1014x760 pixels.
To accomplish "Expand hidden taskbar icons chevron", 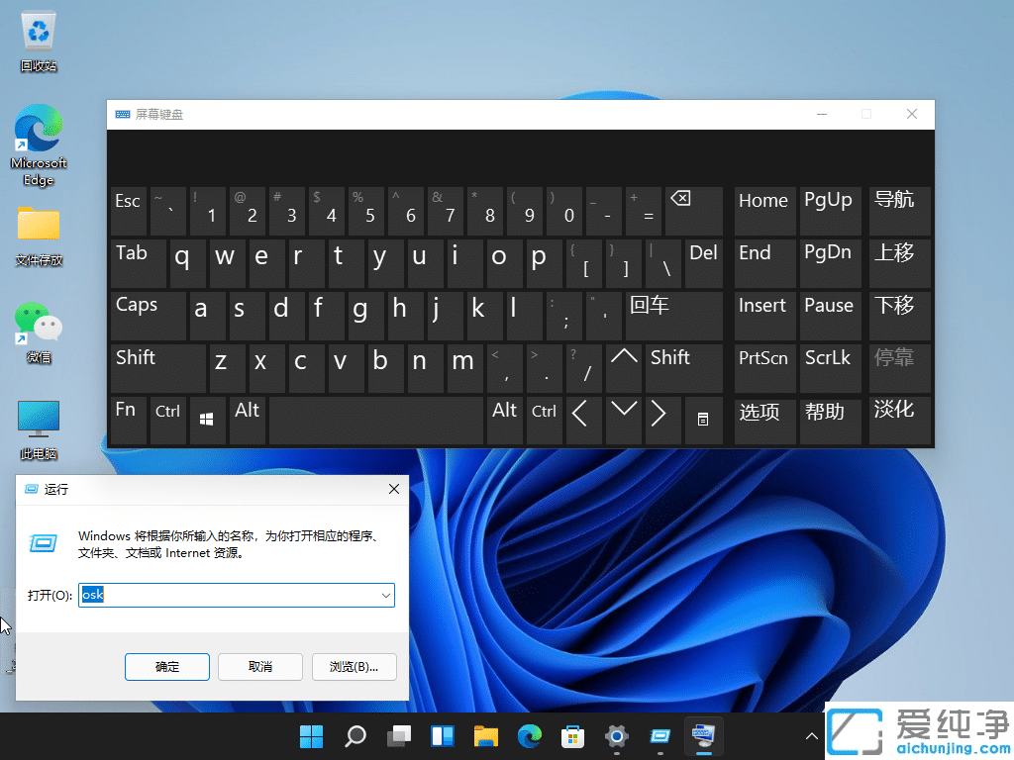I will tap(811, 737).
